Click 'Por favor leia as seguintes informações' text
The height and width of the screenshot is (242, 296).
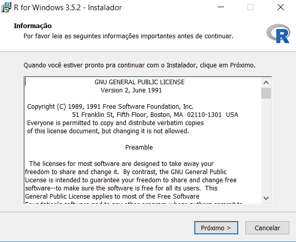click(128, 36)
